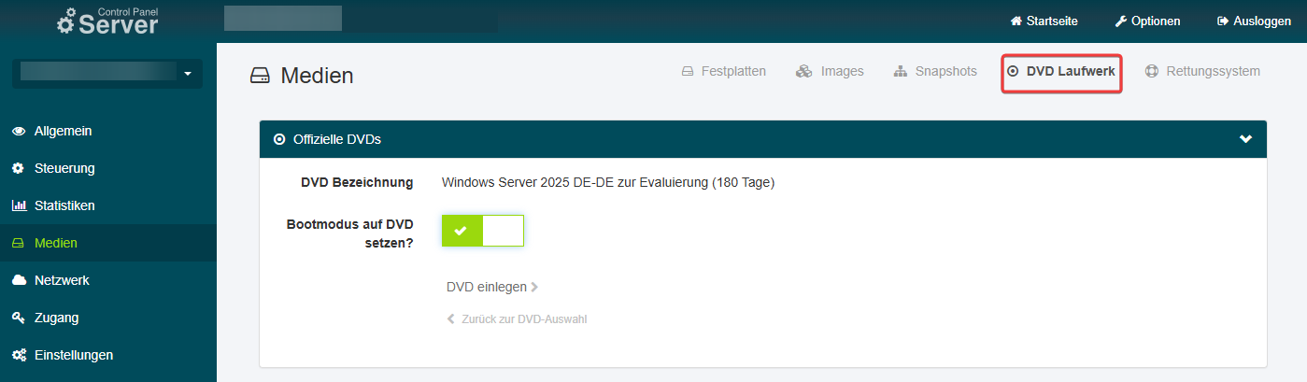Viewport: 1307px width, 382px height.
Task: Open Steuerung in the sidebar
Action: click(108, 169)
